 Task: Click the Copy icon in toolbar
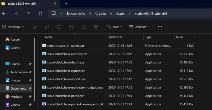pyautogui.click(x=47, y=27)
